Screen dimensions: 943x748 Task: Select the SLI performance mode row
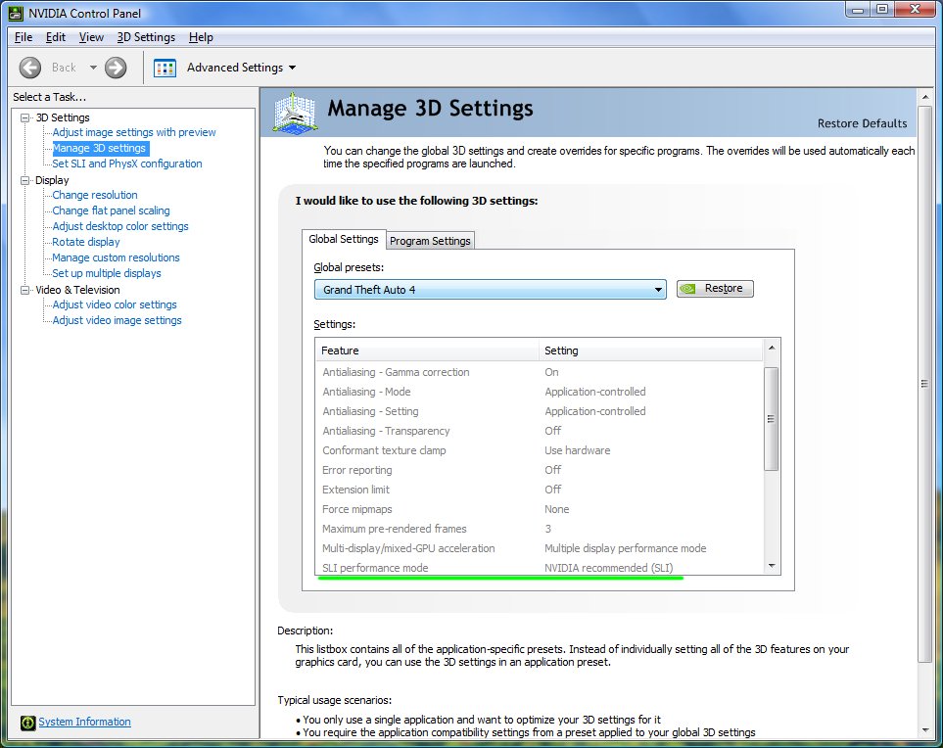(x=540, y=568)
